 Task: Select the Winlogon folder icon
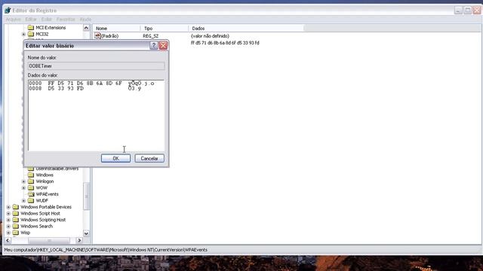pos(31,181)
